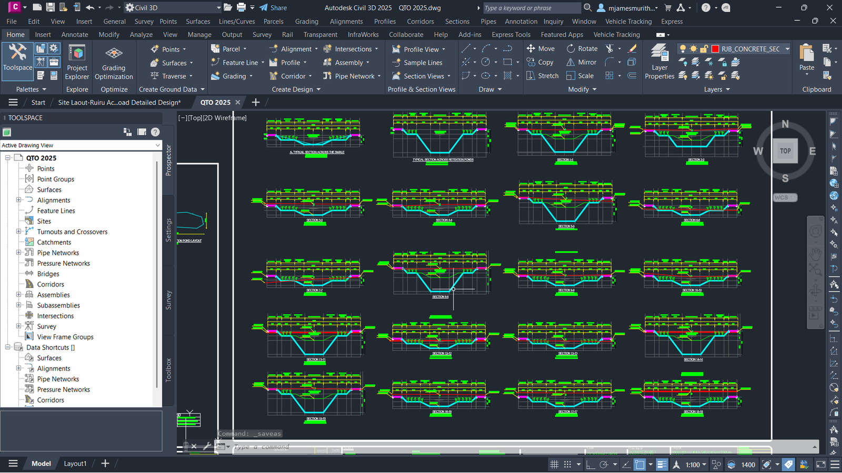This screenshot has height=473, width=842.
Task: Select the Mirror tool
Action: pyautogui.click(x=581, y=62)
